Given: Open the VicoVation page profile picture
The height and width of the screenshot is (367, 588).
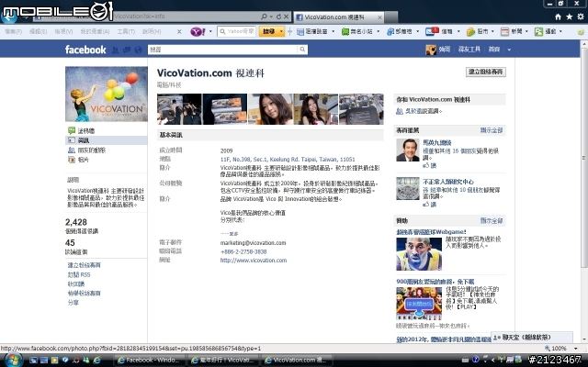Looking at the screenshot, I should [x=107, y=94].
